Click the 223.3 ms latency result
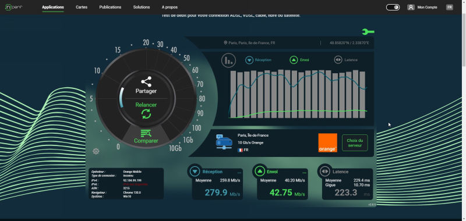 click(x=352, y=193)
